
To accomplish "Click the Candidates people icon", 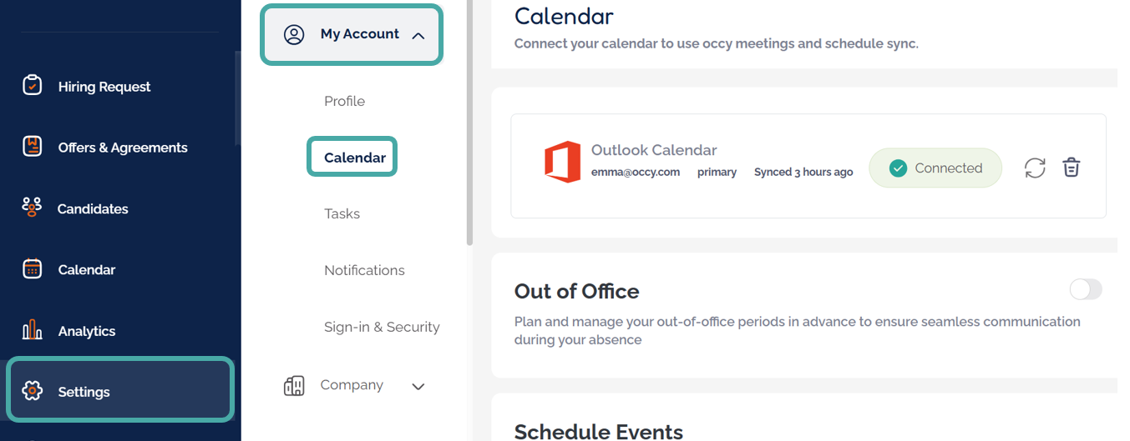I will [x=32, y=208].
